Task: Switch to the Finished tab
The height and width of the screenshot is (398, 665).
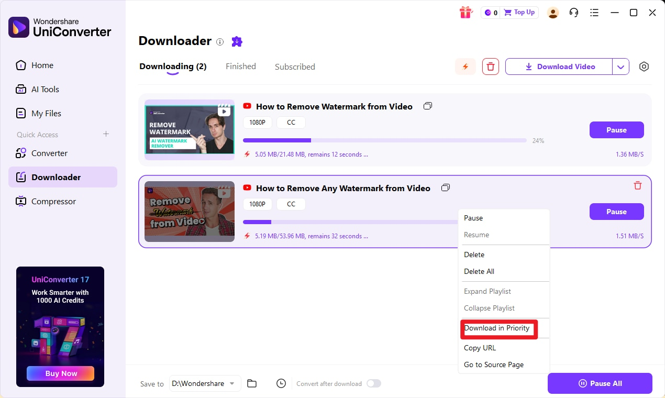Action: tap(241, 67)
